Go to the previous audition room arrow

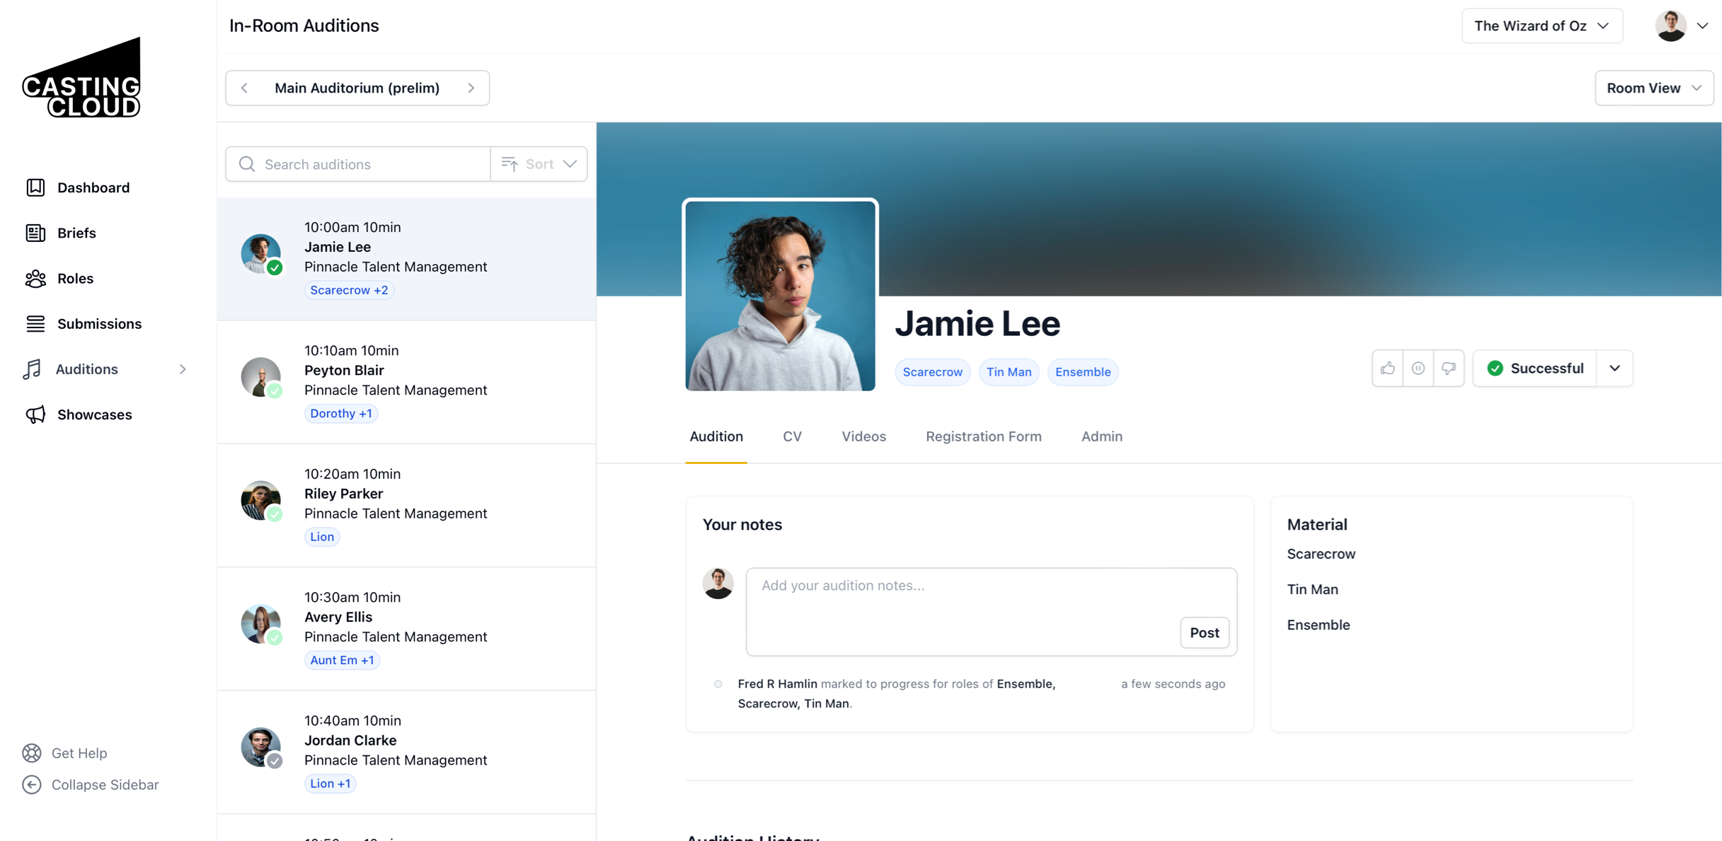[x=245, y=88]
